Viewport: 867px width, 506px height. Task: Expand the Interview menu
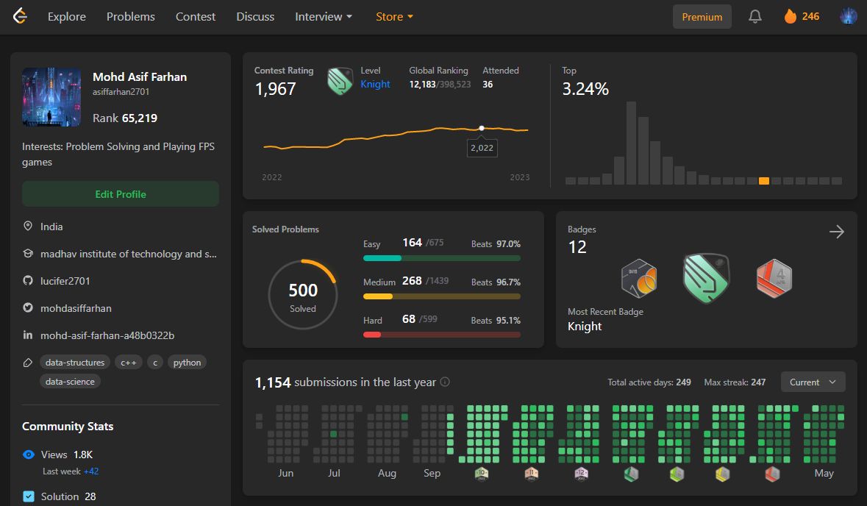324,17
